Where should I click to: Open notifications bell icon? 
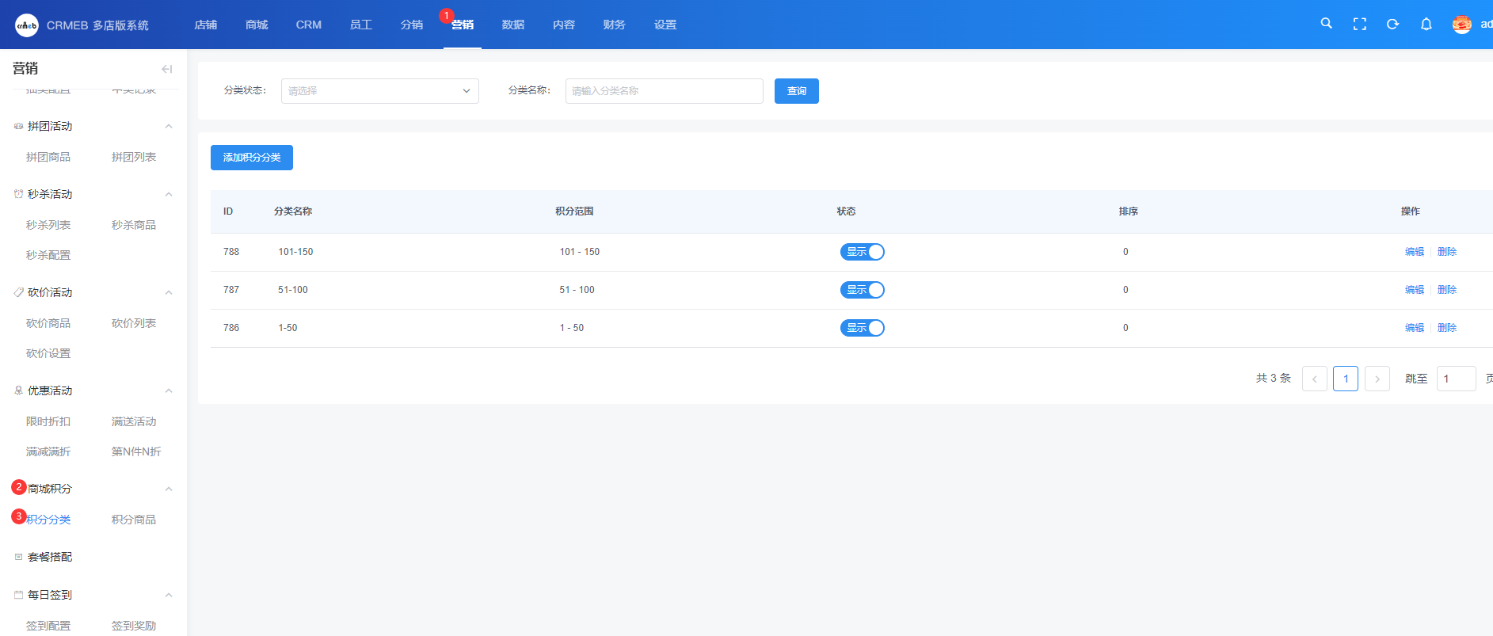(1426, 25)
